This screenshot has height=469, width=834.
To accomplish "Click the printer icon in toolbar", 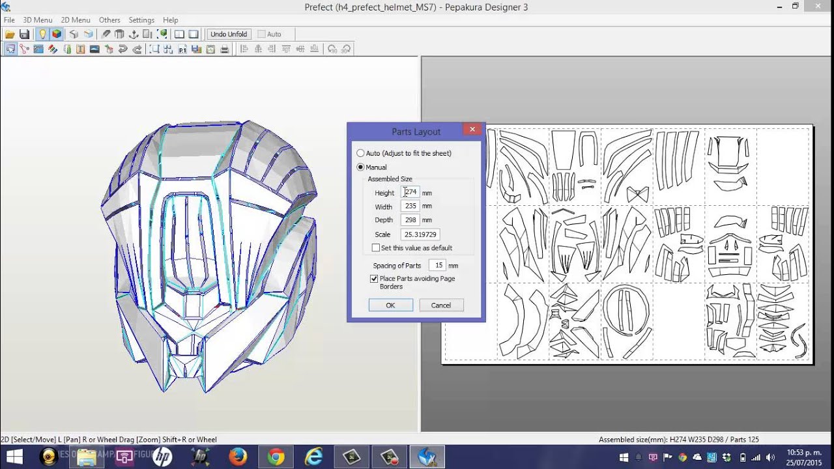I will [x=225, y=49].
